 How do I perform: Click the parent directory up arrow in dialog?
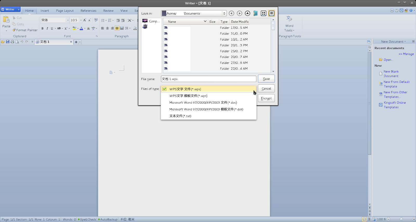click(248, 13)
